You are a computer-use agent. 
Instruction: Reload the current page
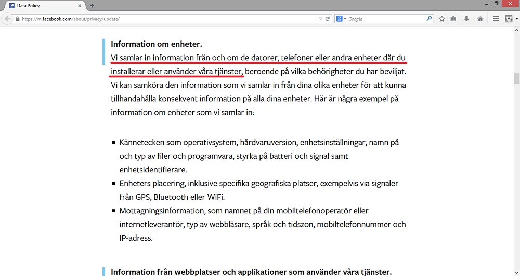(x=328, y=19)
